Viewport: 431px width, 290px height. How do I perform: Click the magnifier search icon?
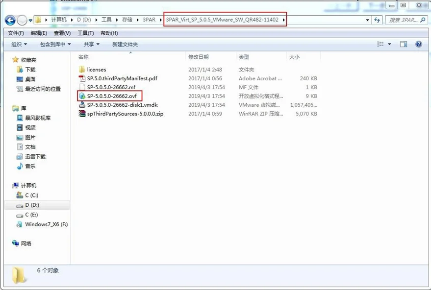coord(423,20)
